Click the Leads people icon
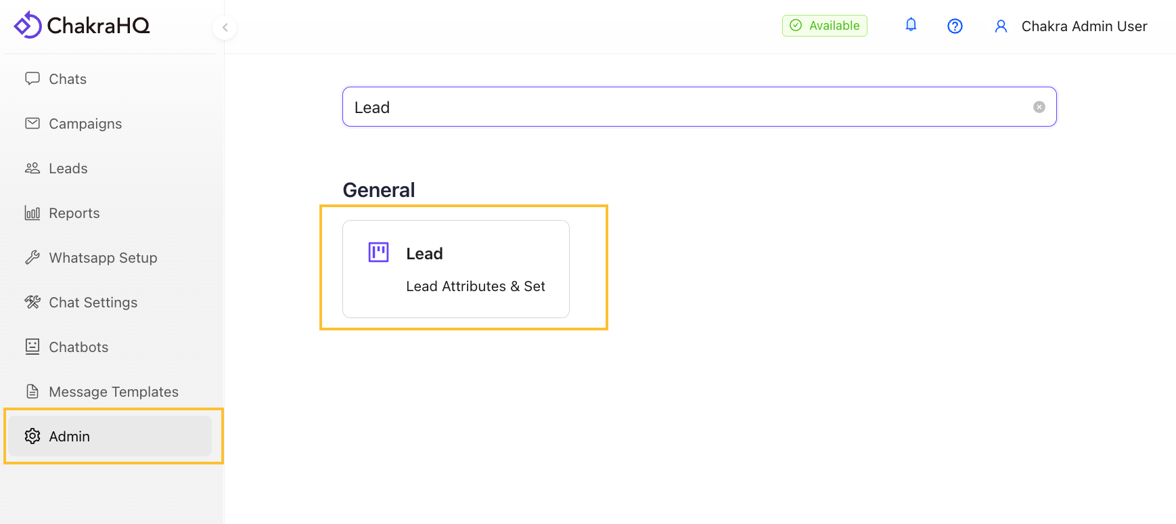Screen dimensions: 1176x524 (x=32, y=168)
